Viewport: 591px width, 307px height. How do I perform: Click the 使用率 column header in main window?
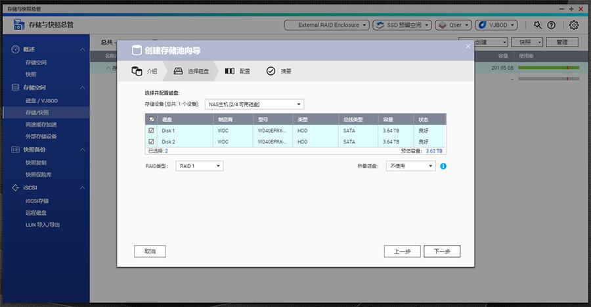click(x=526, y=56)
